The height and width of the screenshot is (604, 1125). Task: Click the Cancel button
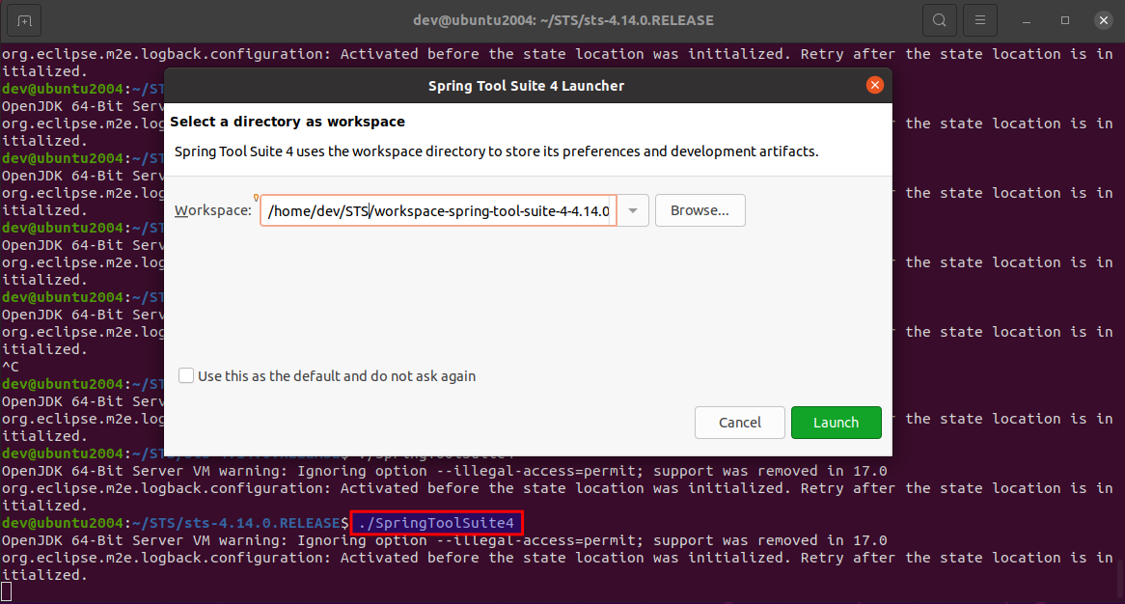coord(740,423)
